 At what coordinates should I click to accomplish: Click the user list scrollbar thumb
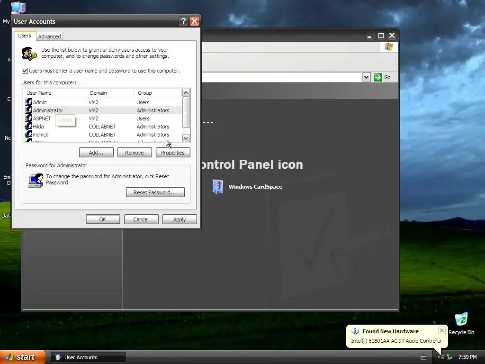[x=186, y=112]
